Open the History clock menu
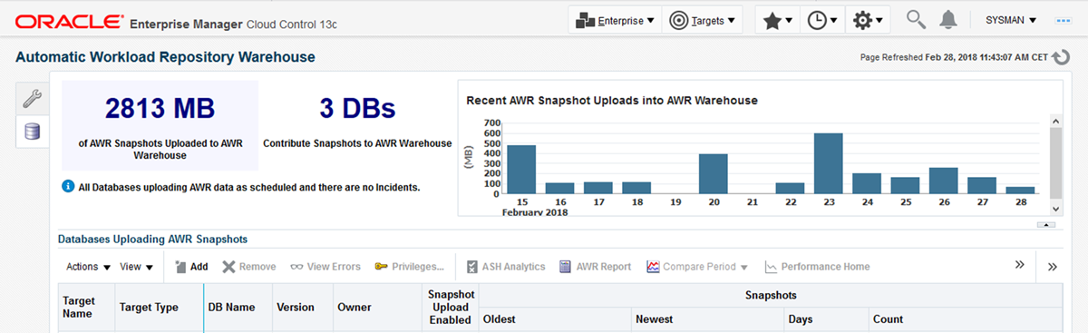Image resolution: width=1088 pixels, height=333 pixels. click(821, 20)
